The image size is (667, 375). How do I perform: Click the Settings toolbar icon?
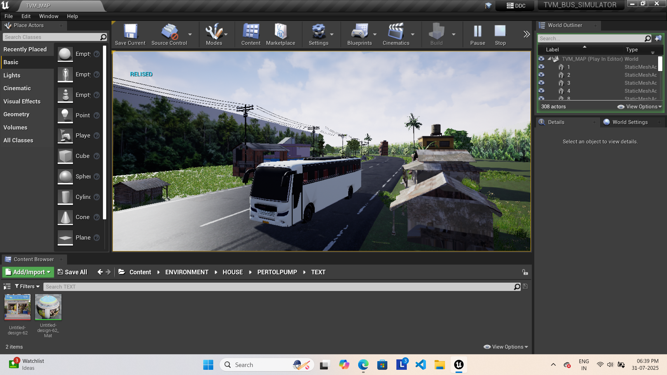319,34
